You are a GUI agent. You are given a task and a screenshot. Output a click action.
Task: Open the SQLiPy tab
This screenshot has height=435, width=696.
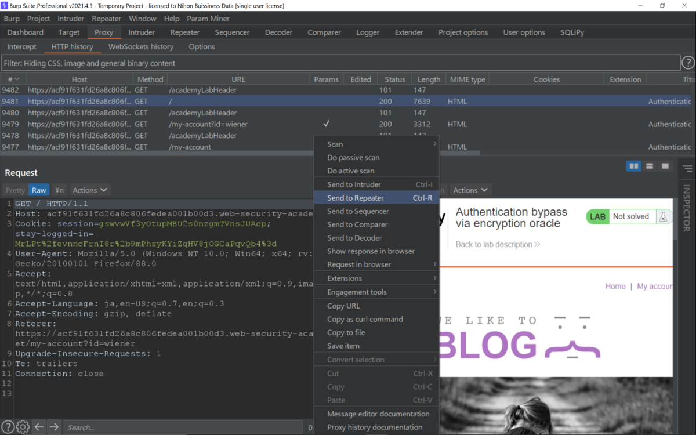pos(572,32)
